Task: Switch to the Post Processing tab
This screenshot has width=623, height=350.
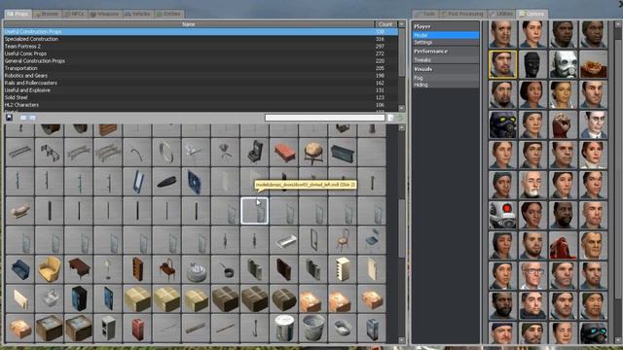Action: tap(462, 14)
